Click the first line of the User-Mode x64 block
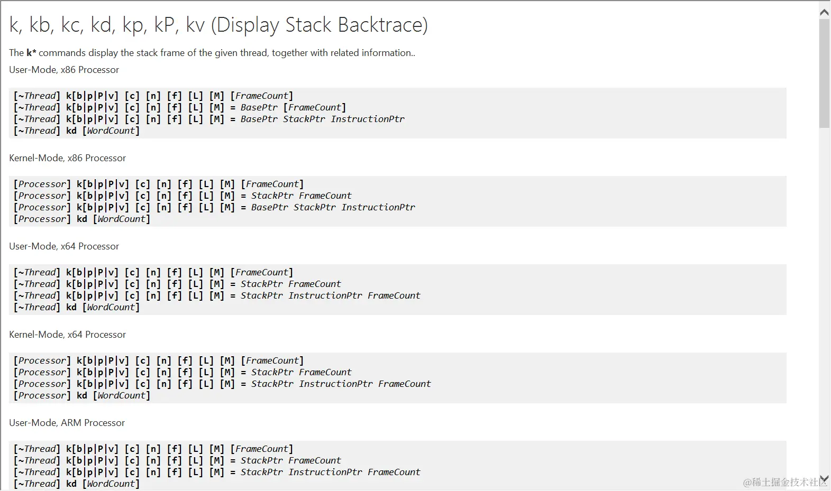 153,272
